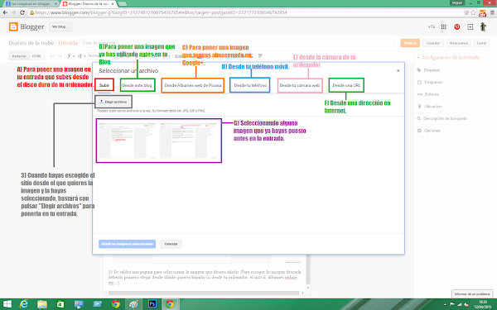Open a new browser tab

[123, 4]
